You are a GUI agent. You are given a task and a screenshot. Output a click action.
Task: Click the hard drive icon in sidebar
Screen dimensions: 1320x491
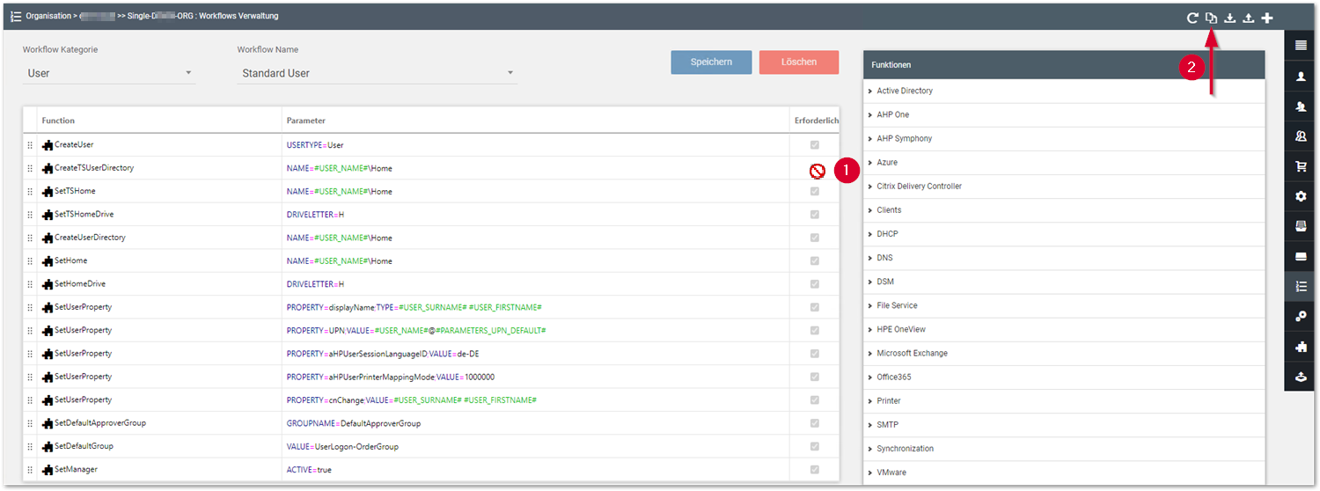1301,256
